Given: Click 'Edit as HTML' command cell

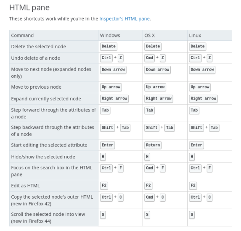Looking at the screenshot, I should pos(54,186).
